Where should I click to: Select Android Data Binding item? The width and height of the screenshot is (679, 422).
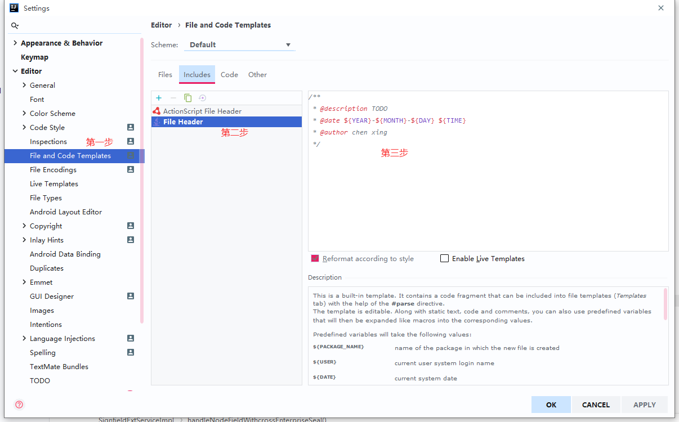coord(65,254)
